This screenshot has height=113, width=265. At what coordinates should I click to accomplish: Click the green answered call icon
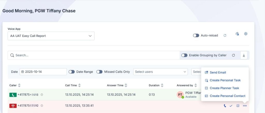tap(13, 95)
